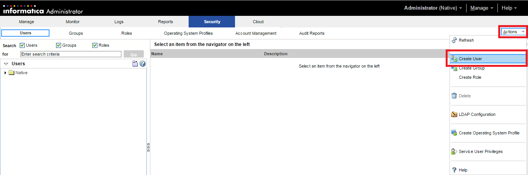The height and width of the screenshot is (175, 528).
Task: Click the panel splitter handle dots
Action: (x=148, y=148)
